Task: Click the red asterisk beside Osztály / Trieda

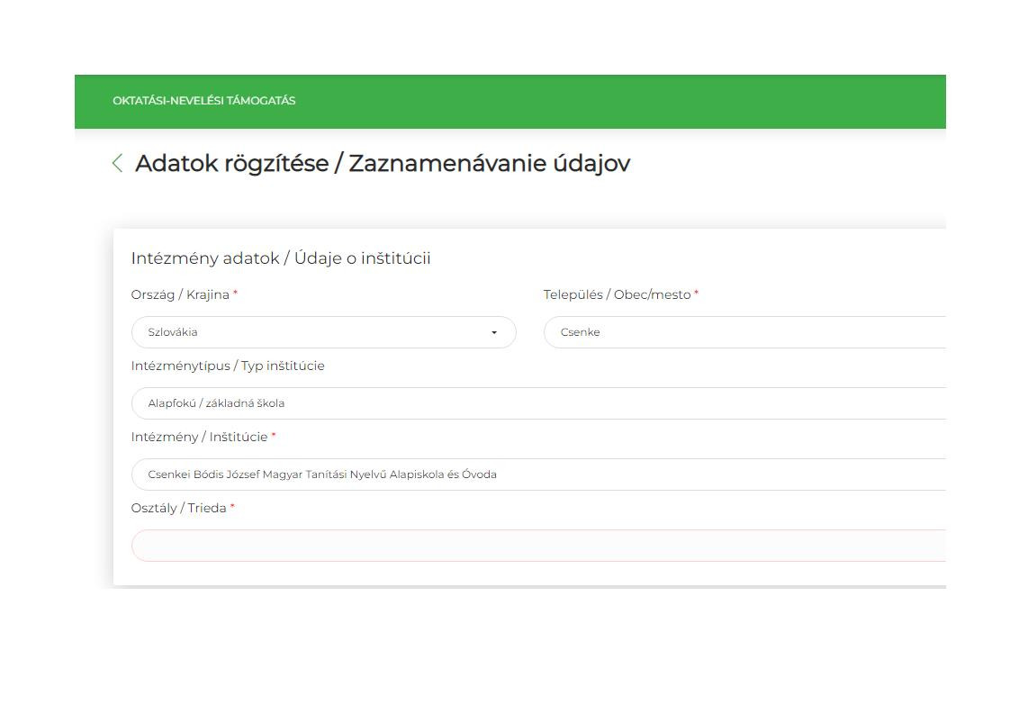Action: pos(232,507)
